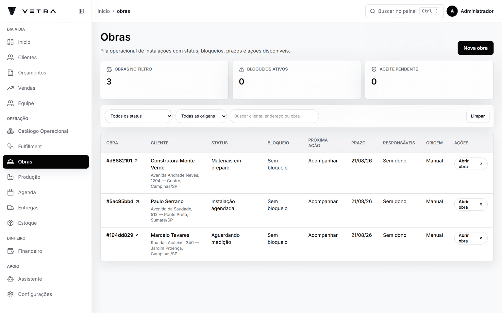Click status text Instalação agendada
The height and width of the screenshot is (313, 502).
223,205
